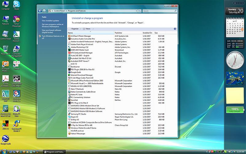Sort list by Publisher column header
The height and width of the screenshot is (154, 246).
118,33
